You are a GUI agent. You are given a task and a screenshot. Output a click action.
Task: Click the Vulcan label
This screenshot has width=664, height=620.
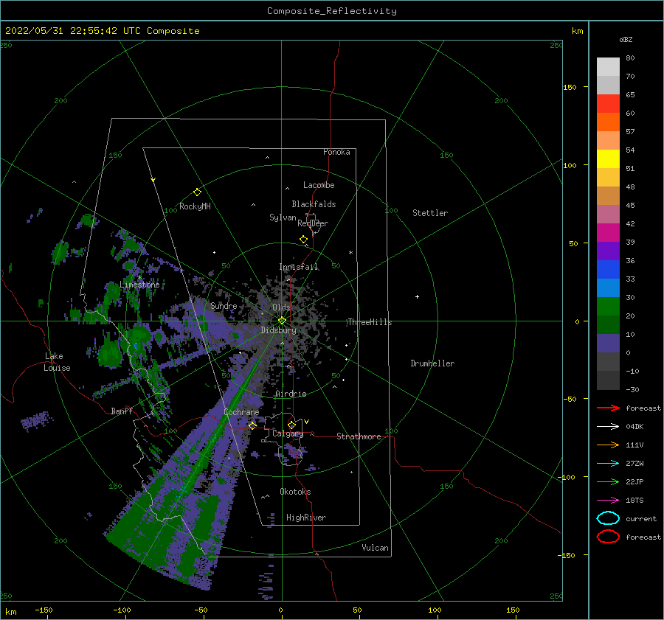click(x=376, y=548)
